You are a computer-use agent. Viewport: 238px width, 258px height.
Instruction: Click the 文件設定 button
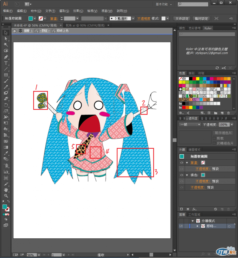point(182,19)
